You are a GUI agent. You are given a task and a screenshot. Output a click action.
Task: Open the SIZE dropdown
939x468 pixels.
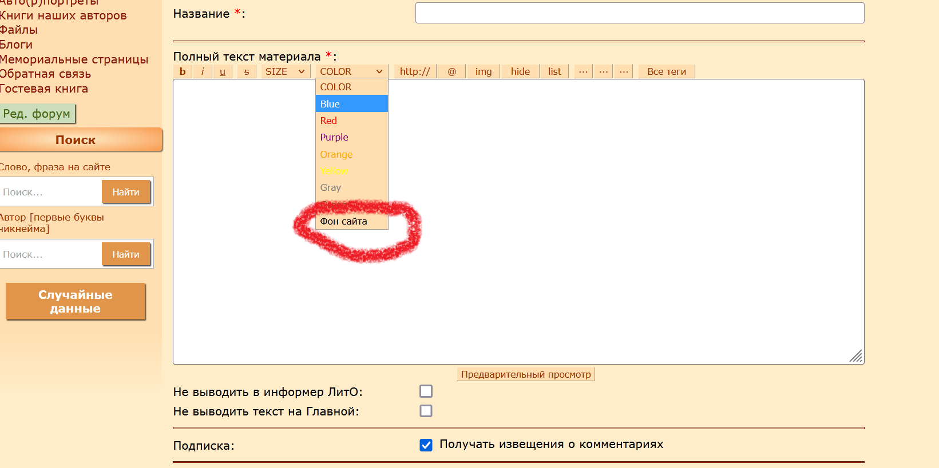[284, 71]
